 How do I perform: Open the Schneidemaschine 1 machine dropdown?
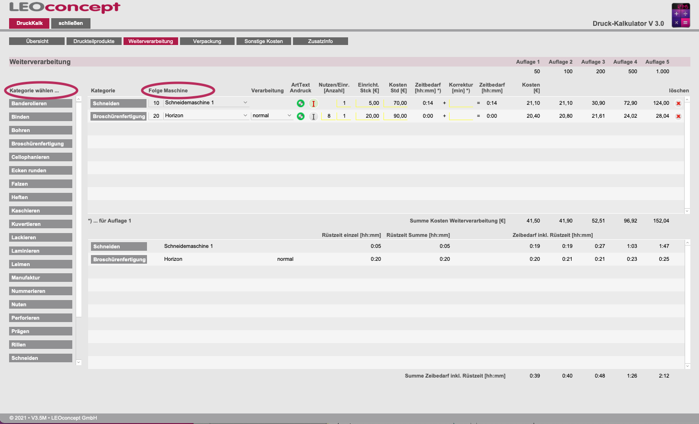pyautogui.click(x=206, y=103)
